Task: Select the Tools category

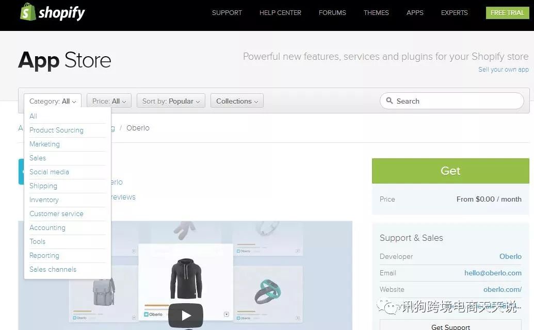Action: (38, 241)
